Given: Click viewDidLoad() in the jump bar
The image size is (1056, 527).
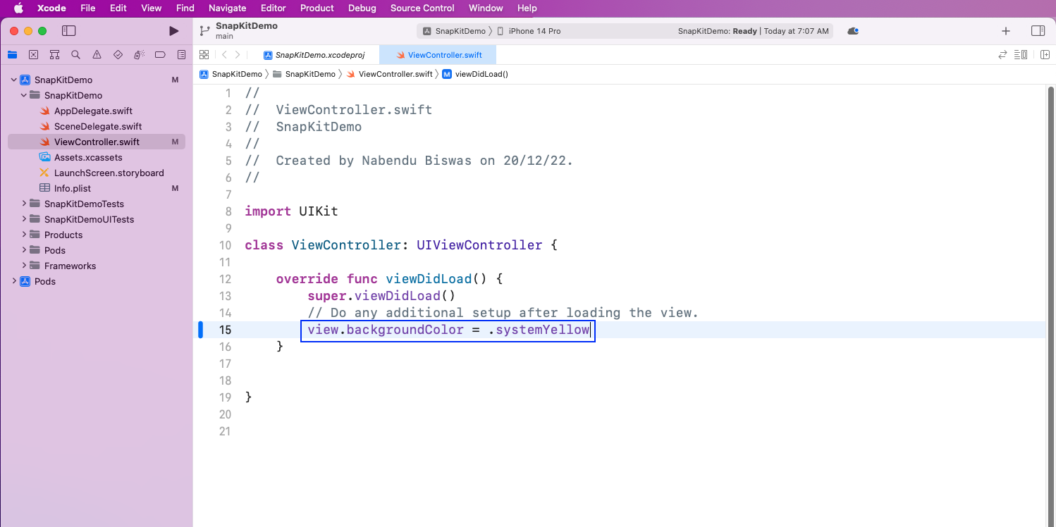Looking at the screenshot, I should point(475,74).
